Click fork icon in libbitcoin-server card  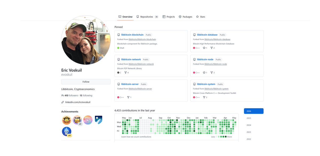pos(128,97)
